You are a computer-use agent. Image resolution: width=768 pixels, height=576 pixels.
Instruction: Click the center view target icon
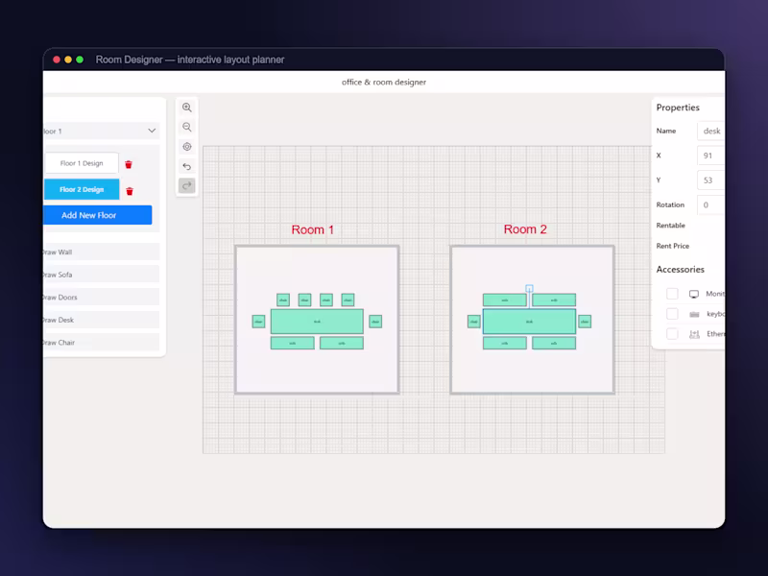186,147
